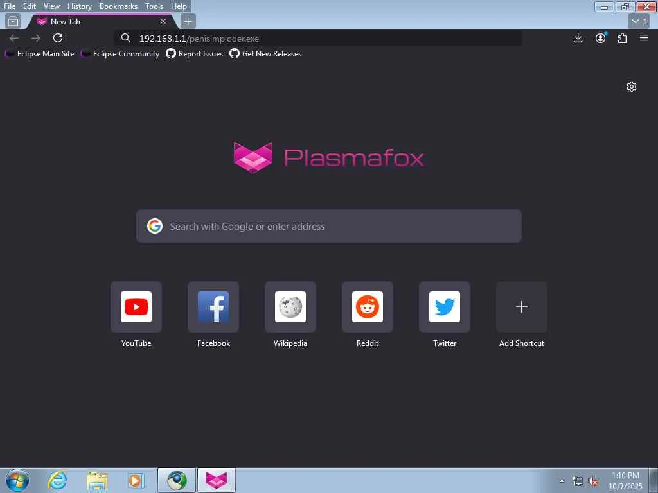The image size is (658, 493).
Task: Open the View menu
Action: pos(51,6)
